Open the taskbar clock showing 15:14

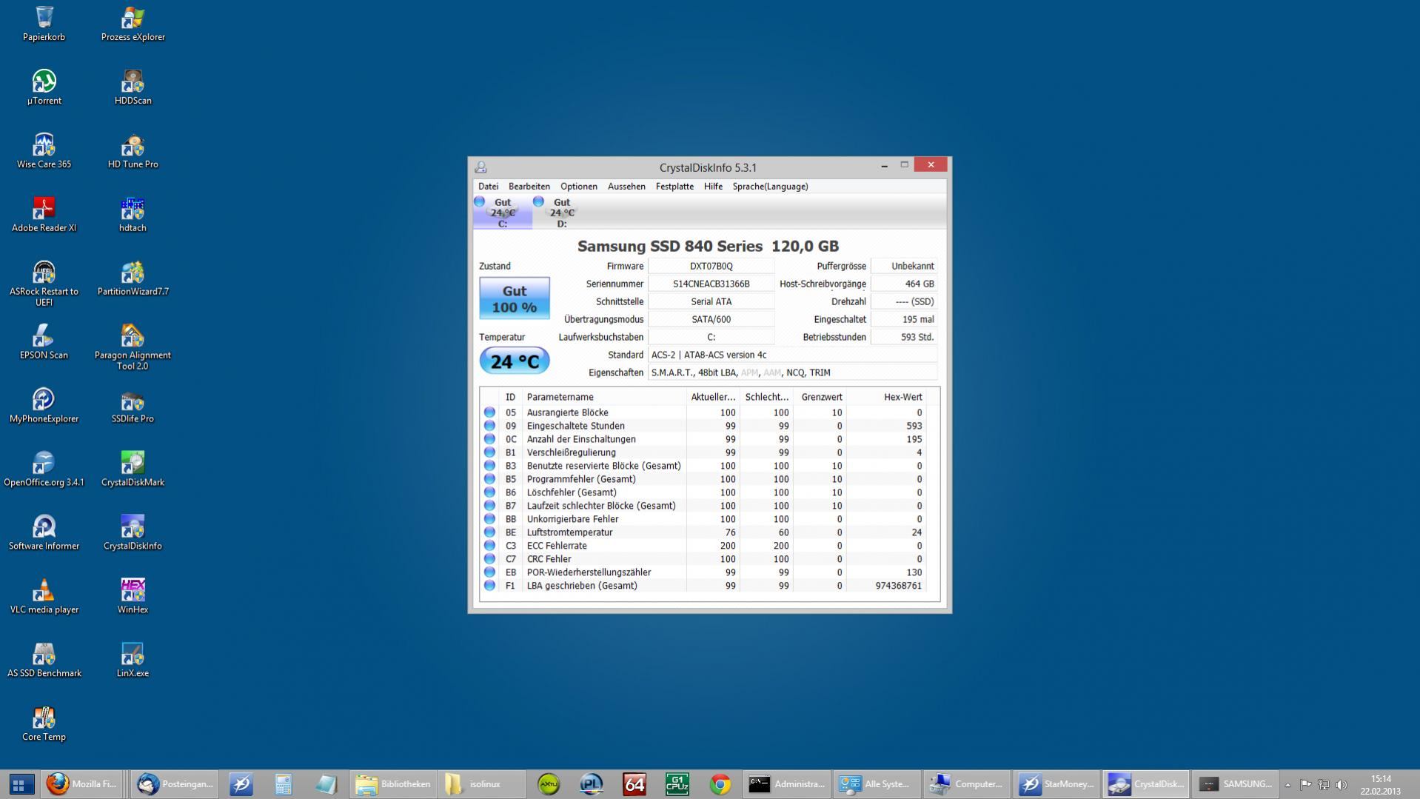pyautogui.click(x=1380, y=785)
